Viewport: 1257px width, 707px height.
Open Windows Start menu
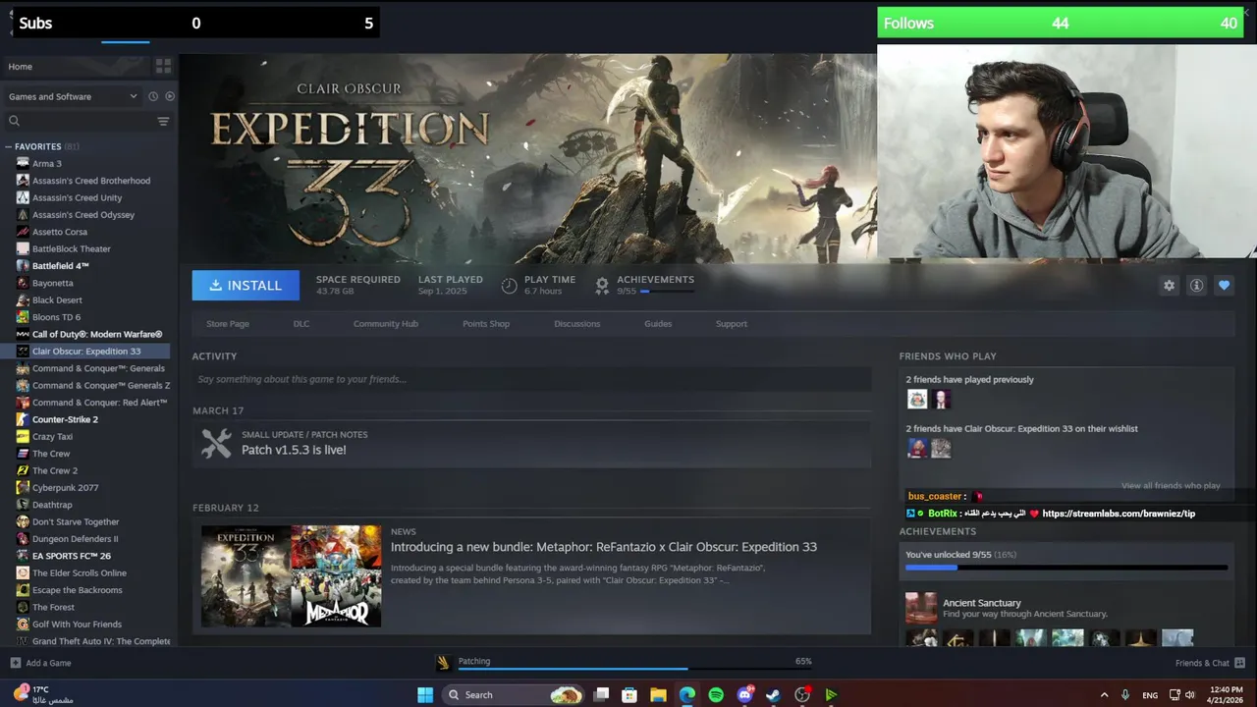425,694
